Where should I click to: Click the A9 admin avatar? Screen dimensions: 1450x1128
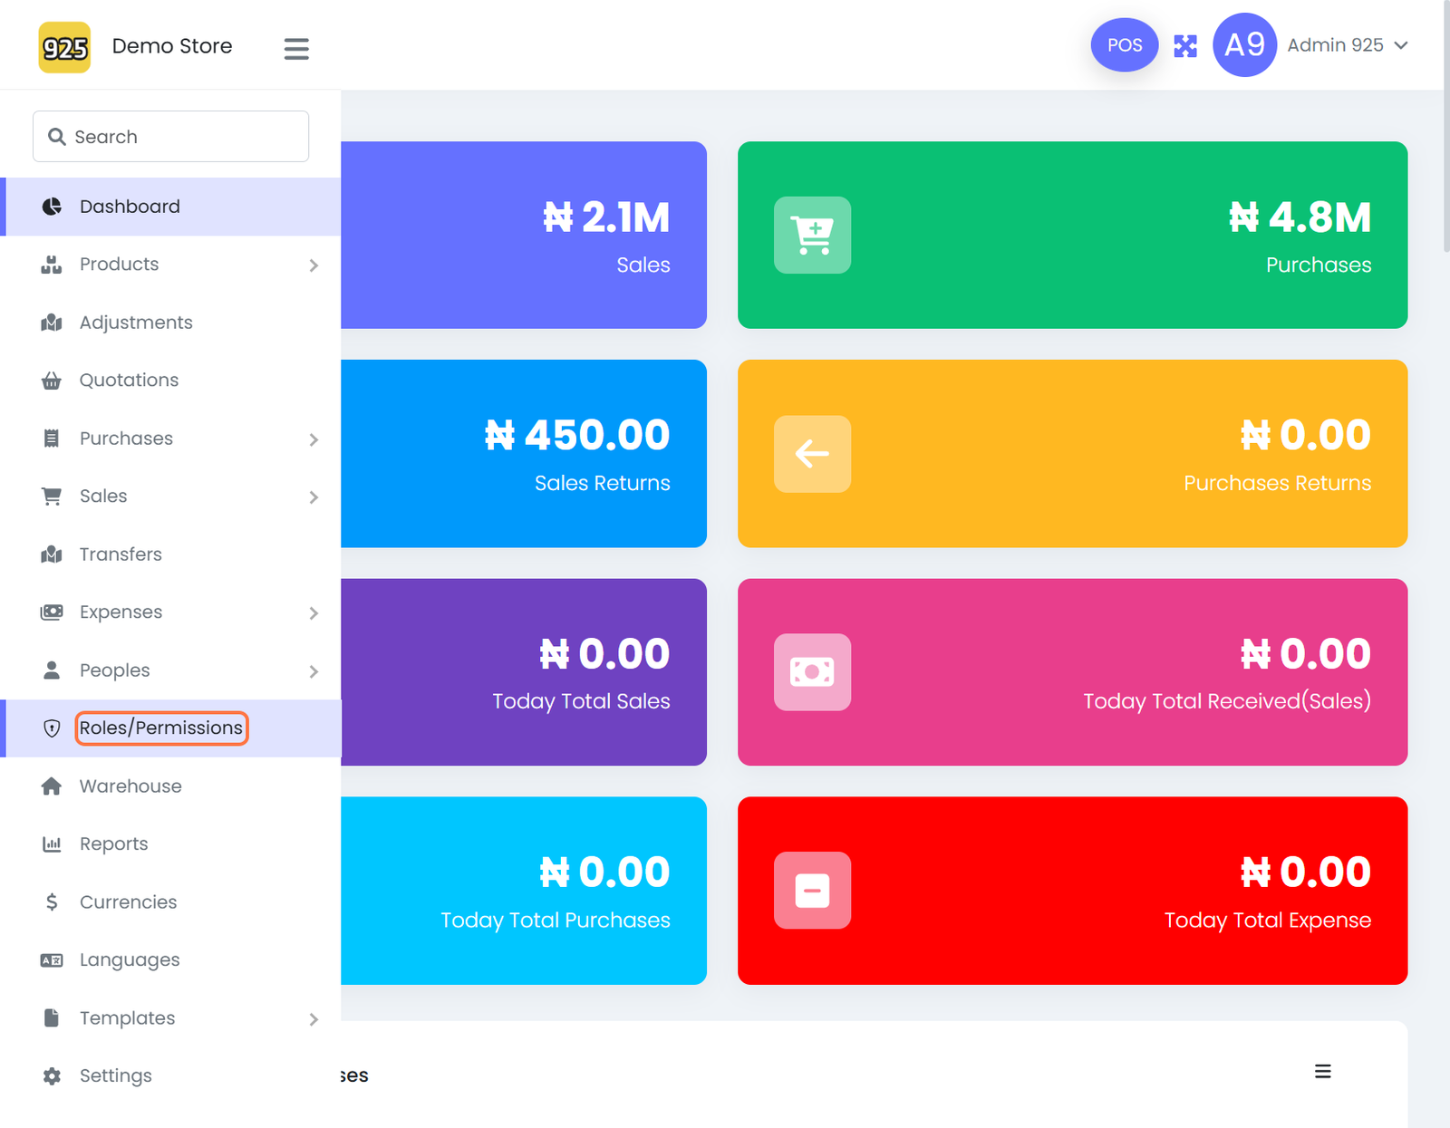click(x=1244, y=45)
